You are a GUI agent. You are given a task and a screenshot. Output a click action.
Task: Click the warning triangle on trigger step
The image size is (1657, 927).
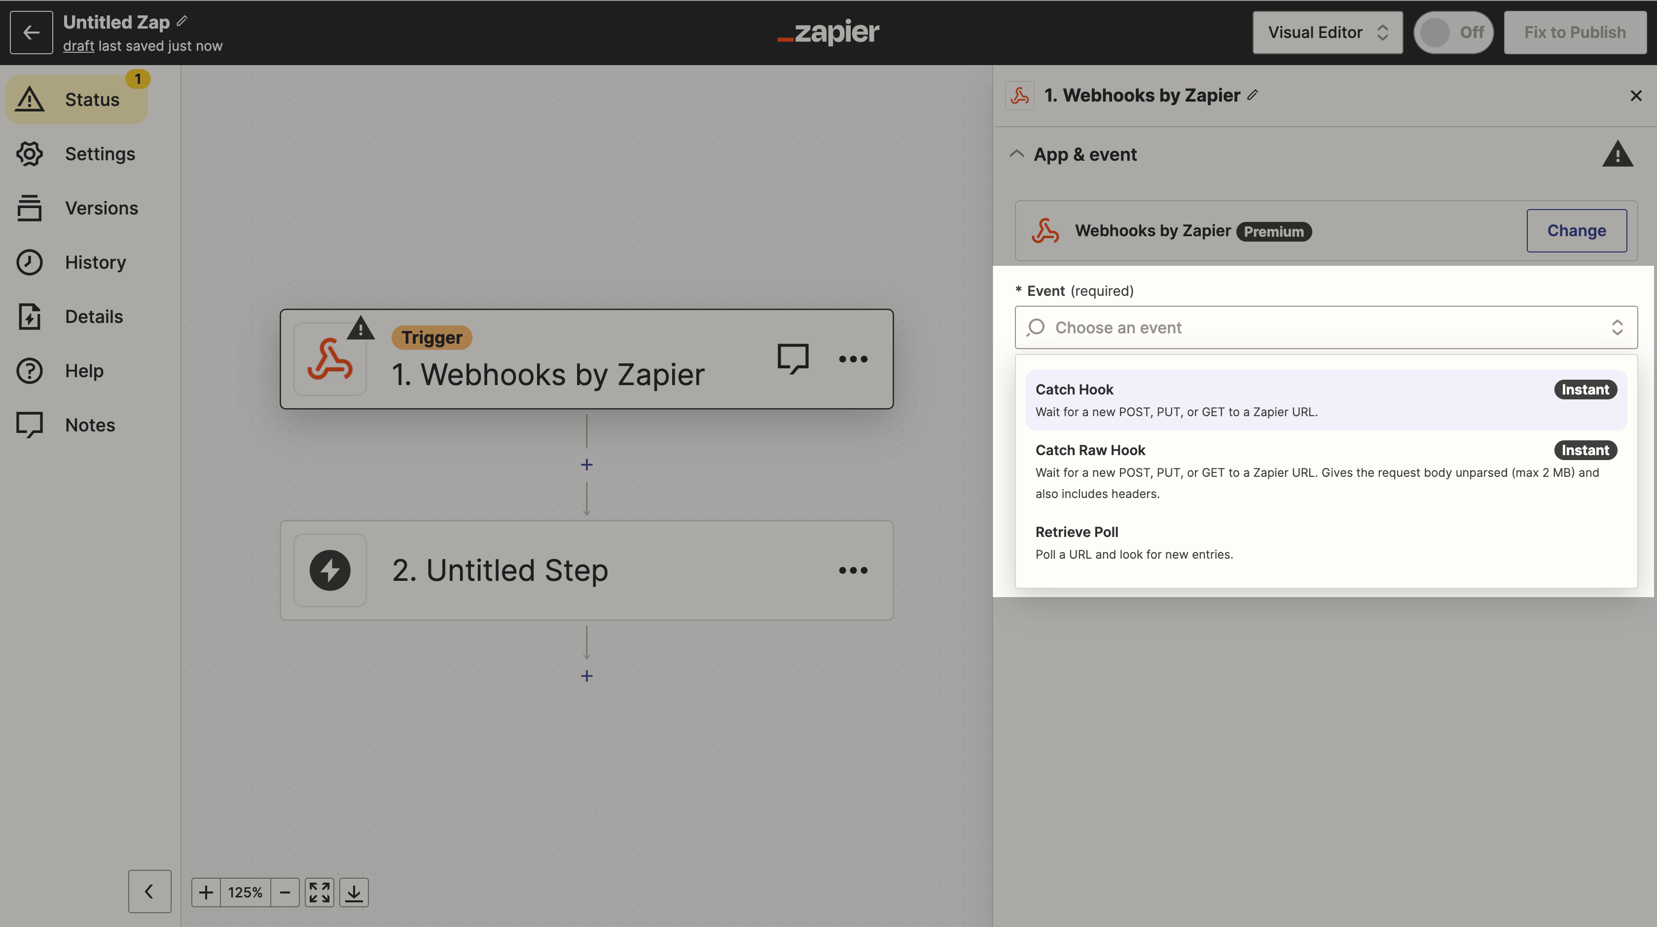coord(361,327)
